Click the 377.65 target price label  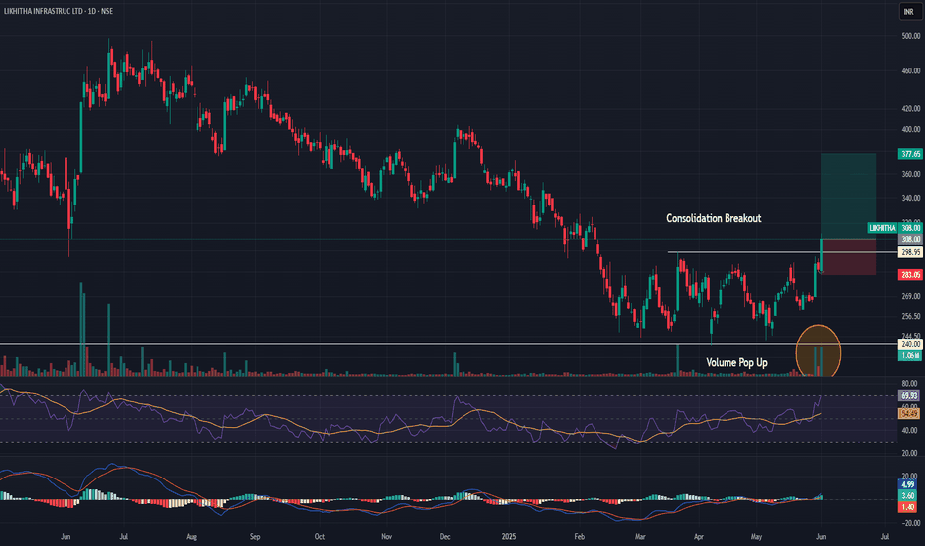pos(910,154)
